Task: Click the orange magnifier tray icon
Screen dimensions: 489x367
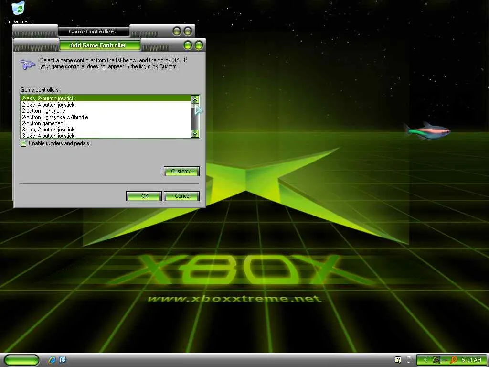Action: (x=453, y=360)
